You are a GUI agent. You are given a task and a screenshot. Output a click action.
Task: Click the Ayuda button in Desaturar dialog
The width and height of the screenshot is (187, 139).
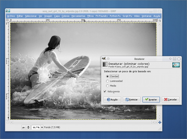[112, 99]
